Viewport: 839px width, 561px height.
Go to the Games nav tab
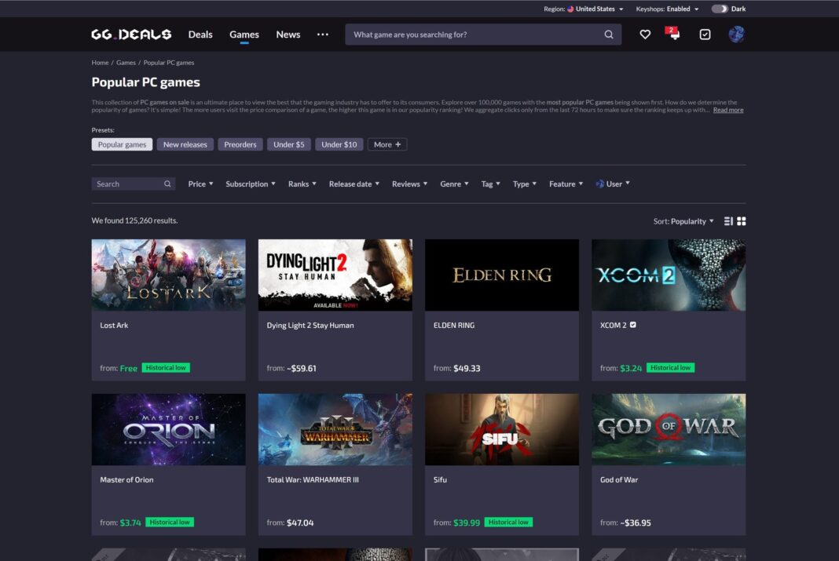click(244, 35)
